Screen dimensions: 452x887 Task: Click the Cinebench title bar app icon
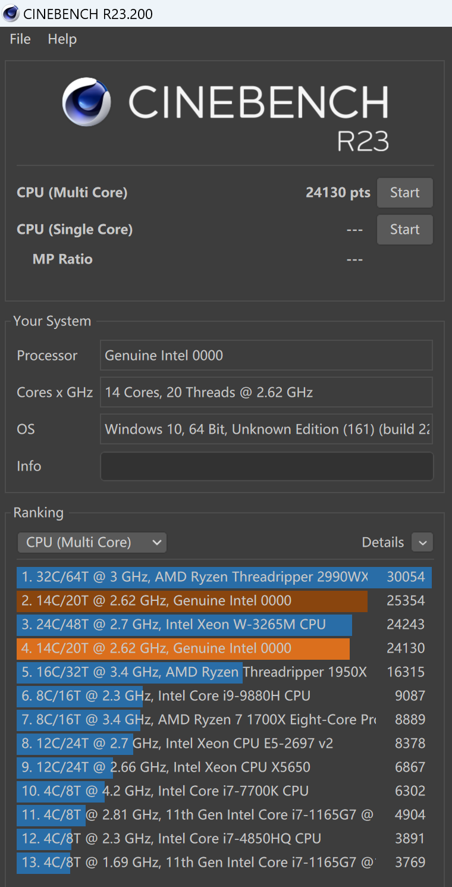(11, 13)
